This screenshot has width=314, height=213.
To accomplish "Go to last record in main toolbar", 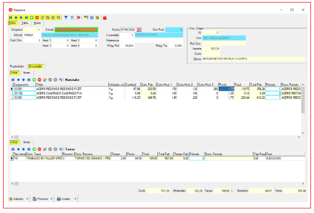I will (x=27, y=17).
